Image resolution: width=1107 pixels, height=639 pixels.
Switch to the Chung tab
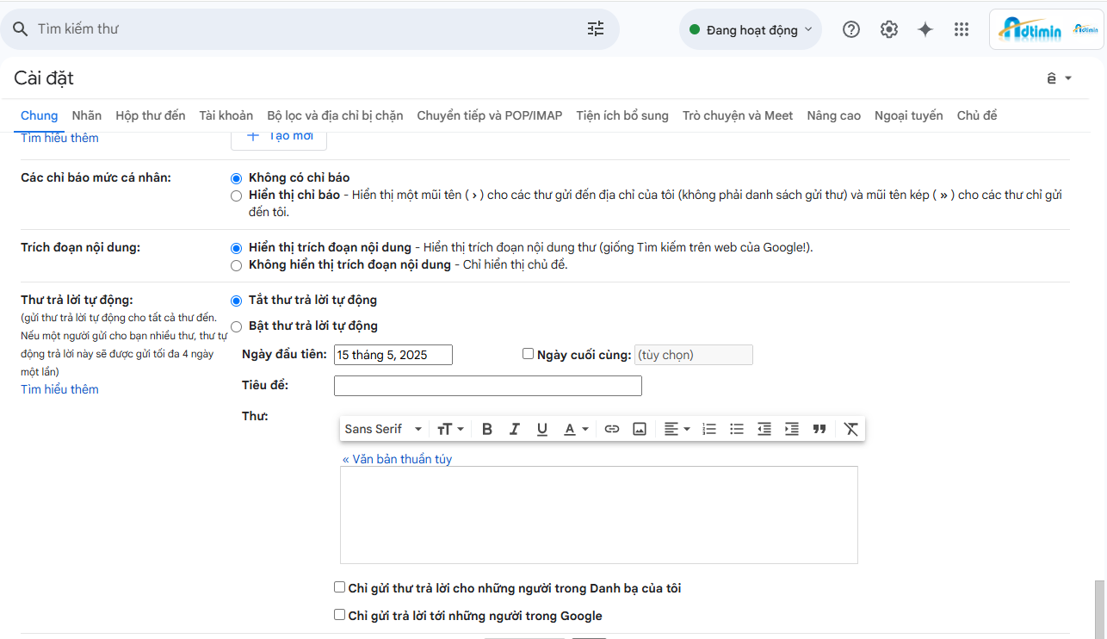pyautogui.click(x=40, y=115)
